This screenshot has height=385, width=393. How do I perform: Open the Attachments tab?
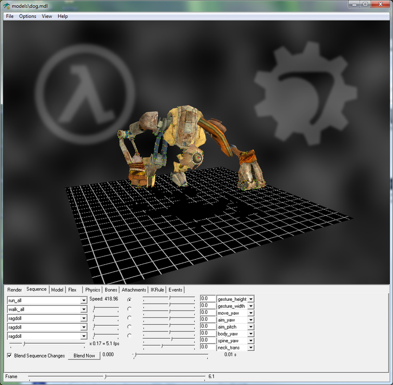134,290
